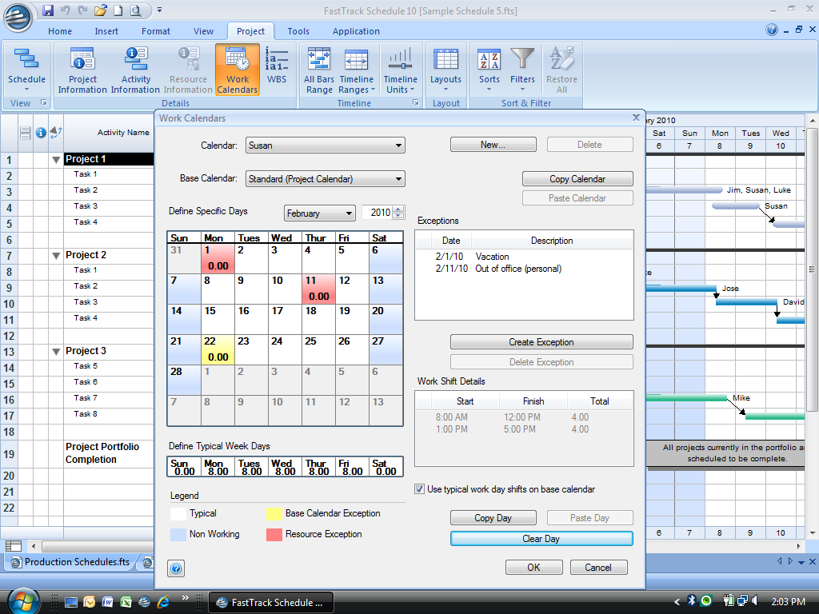Image resolution: width=819 pixels, height=614 pixels.
Task: Open the All Bars Range tool
Action: pyautogui.click(x=319, y=62)
